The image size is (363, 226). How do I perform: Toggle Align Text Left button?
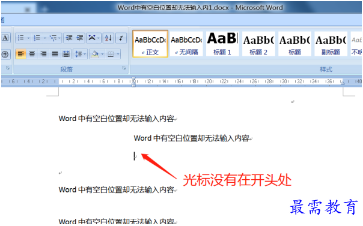[20, 54]
